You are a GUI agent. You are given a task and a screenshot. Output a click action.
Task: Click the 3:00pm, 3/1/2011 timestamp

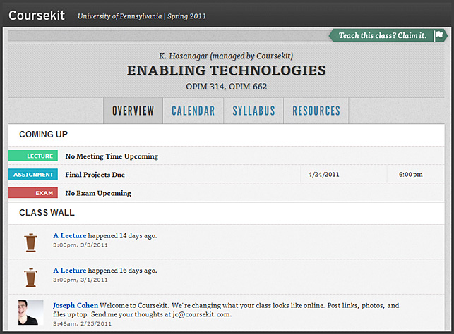click(x=80, y=280)
